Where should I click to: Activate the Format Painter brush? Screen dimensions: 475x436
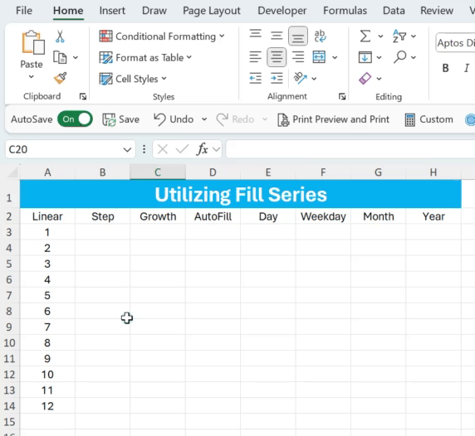click(x=61, y=78)
